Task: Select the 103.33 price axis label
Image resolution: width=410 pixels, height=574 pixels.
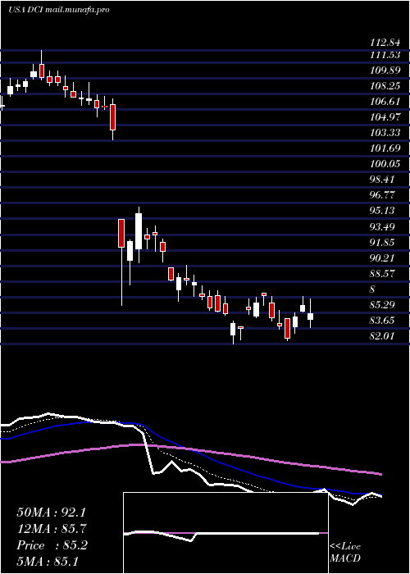Action: point(385,133)
